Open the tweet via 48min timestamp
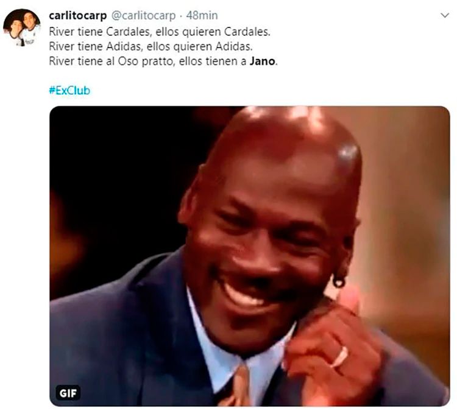Image resolution: width=457 pixels, height=419 pixels. [x=202, y=15]
